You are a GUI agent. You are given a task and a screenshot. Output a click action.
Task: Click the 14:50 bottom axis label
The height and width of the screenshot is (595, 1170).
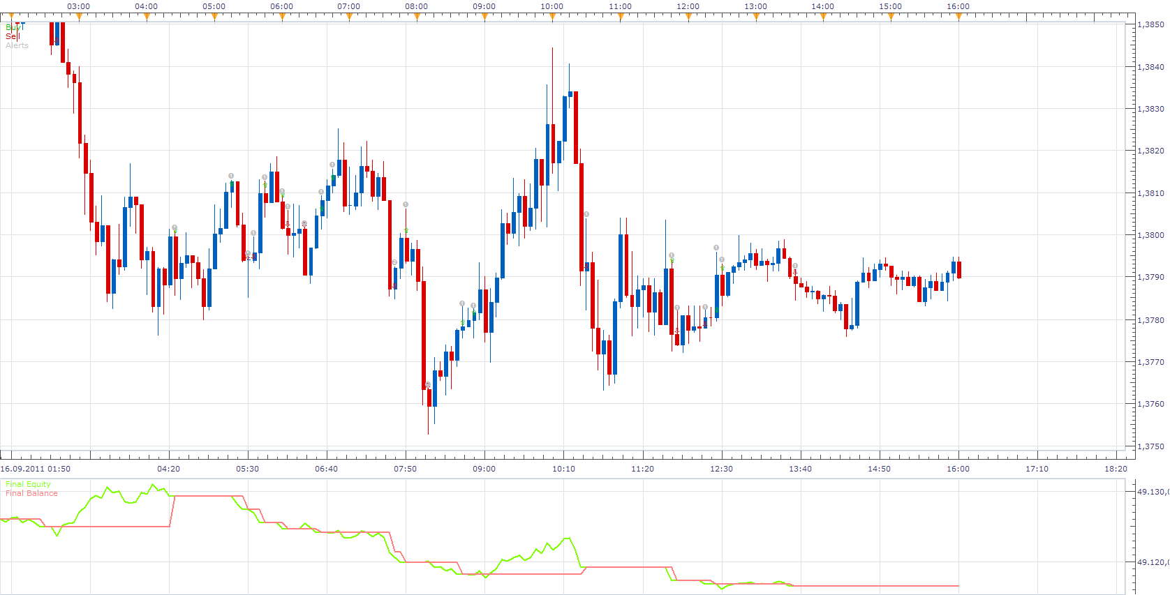point(879,469)
